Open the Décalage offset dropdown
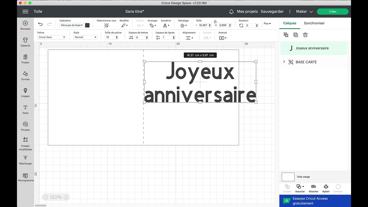The image size is (368, 207). [x=183, y=26]
